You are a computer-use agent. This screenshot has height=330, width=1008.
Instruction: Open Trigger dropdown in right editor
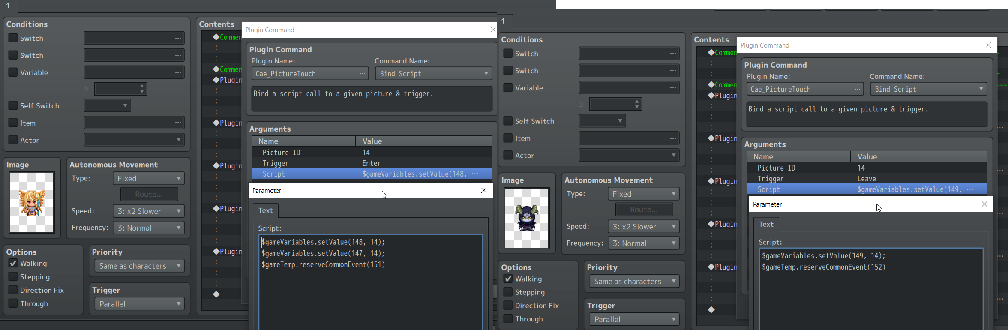(x=634, y=319)
